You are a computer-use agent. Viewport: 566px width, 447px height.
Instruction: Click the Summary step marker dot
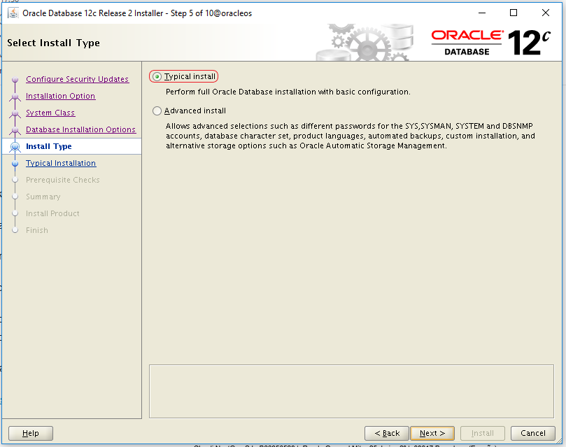15,197
